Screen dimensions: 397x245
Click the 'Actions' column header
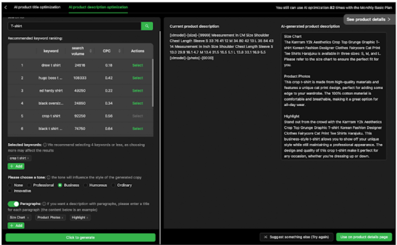[x=138, y=51]
